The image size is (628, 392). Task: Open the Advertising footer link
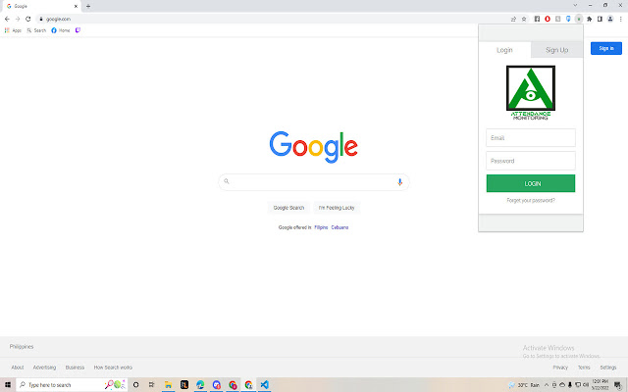click(x=44, y=367)
